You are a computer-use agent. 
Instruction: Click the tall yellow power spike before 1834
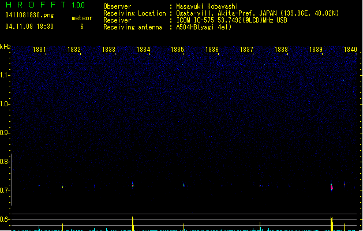coord(133,223)
